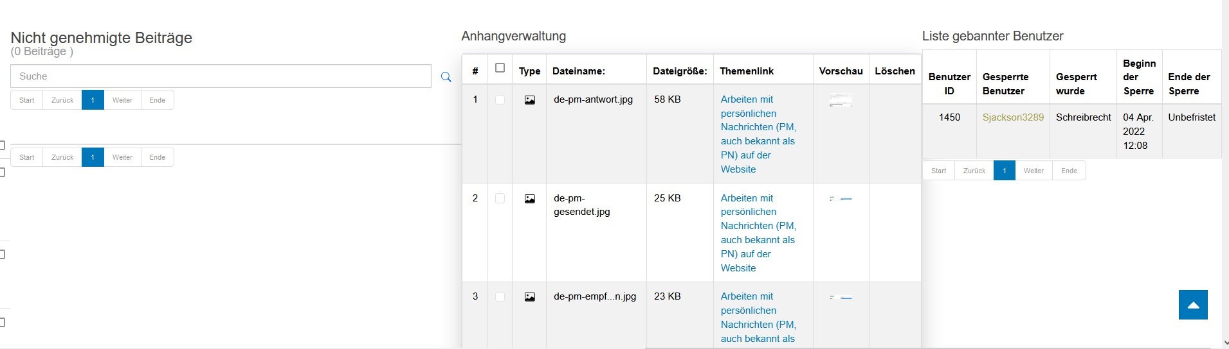
Task: Open preview thumbnail of de-pm-antwort.jpg
Action: (841, 100)
